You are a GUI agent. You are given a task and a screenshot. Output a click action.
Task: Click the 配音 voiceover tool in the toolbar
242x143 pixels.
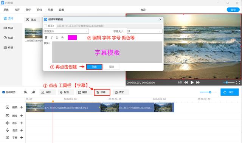pyautogui.click(x=66, y=92)
